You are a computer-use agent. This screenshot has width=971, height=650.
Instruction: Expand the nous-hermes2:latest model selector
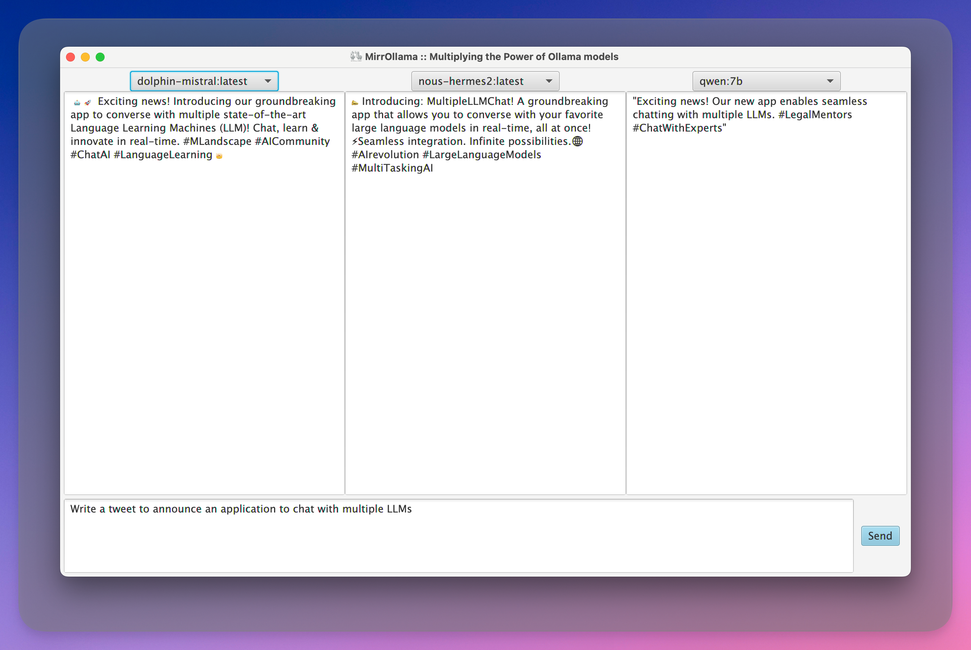[x=485, y=81]
